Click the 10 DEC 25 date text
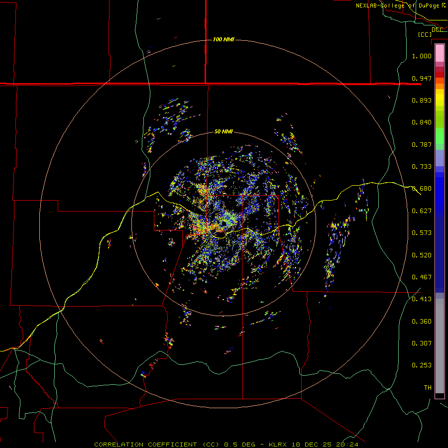Image resolution: width=448 pixels, height=448 pixels. point(312,445)
